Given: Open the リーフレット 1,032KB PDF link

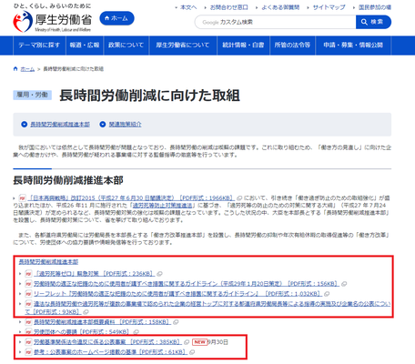Looking at the screenshot, I should pos(177,294).
